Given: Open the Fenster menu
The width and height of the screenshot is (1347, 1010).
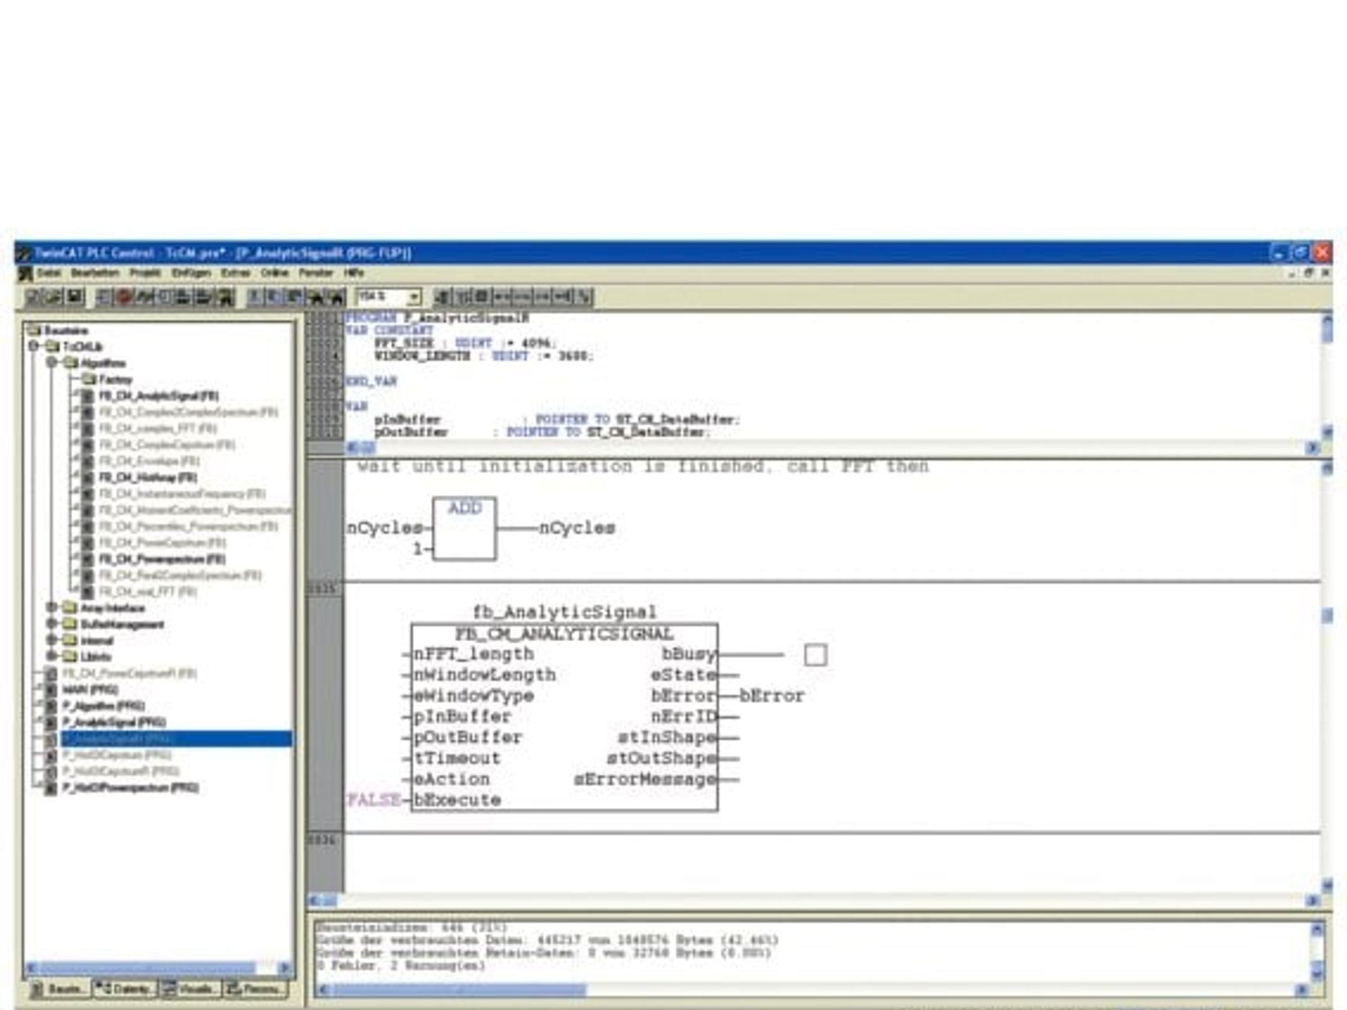Looking at the screenshot, I should [316, 273].
